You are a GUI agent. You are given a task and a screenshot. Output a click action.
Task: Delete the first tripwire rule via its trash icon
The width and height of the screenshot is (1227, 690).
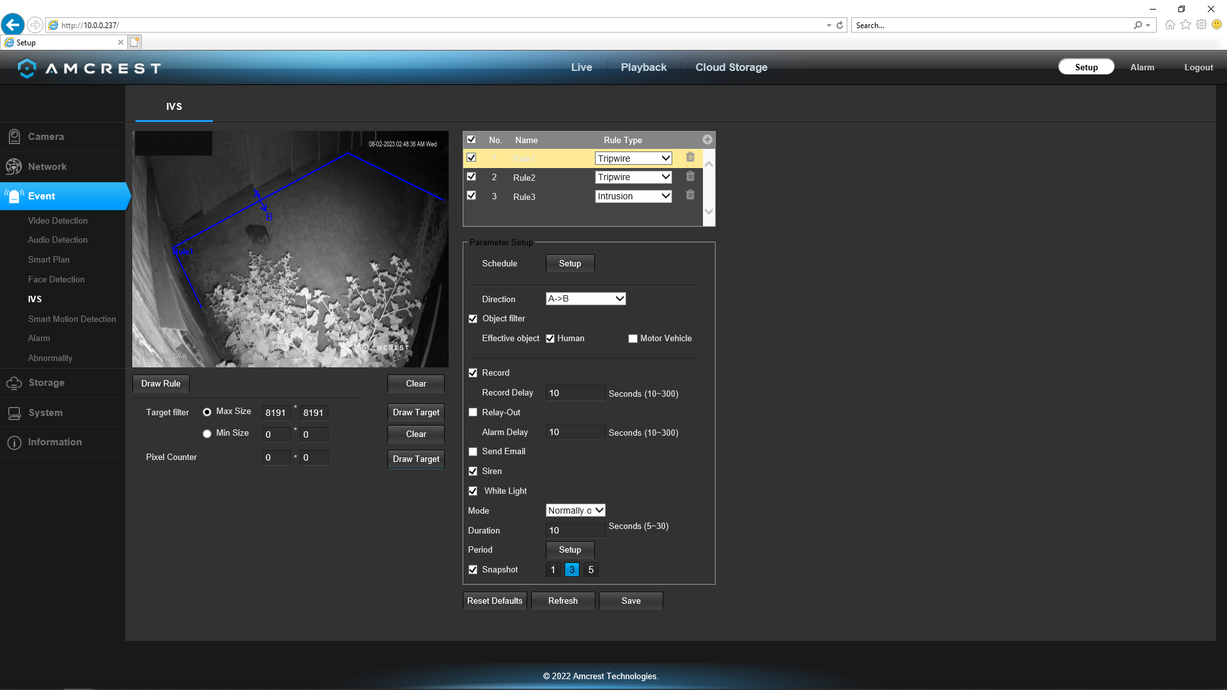690,157
